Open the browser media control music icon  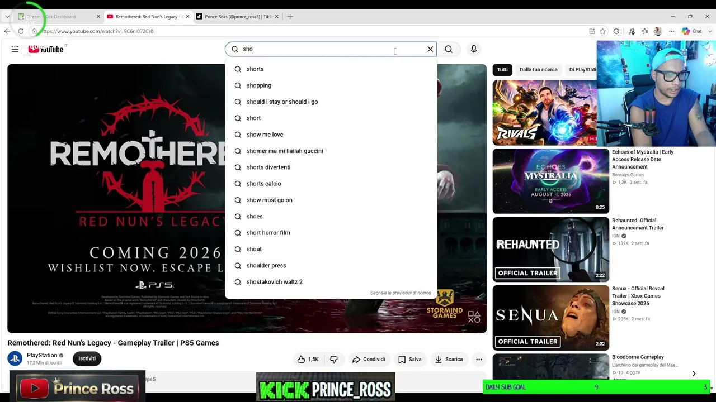coord(631,31)
